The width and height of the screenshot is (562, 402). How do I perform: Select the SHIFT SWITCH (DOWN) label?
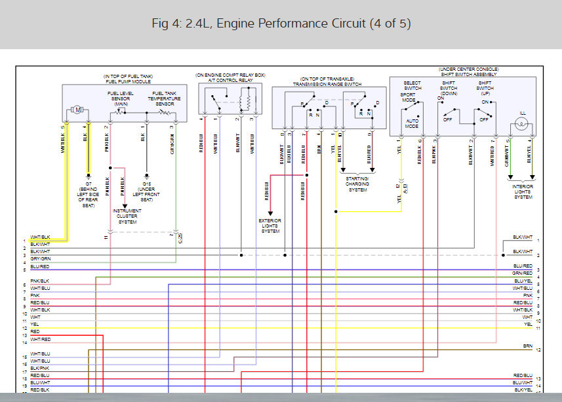click(x=449, y=88)
